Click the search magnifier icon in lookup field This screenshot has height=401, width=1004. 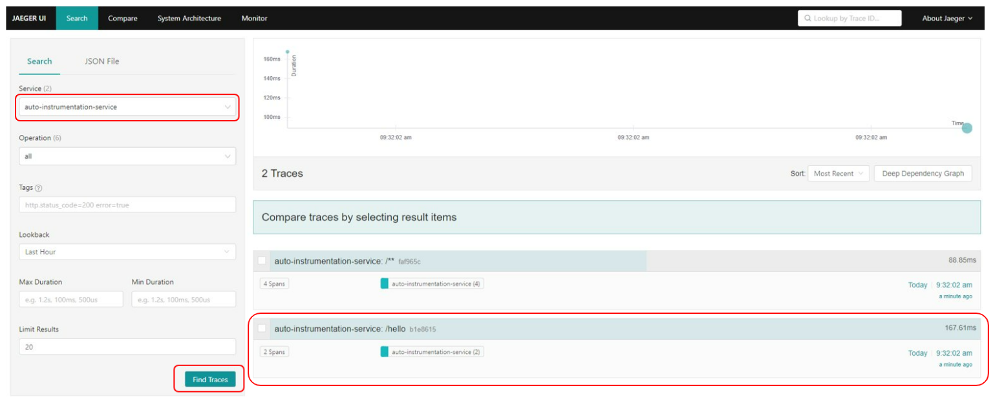click(807, 19)
